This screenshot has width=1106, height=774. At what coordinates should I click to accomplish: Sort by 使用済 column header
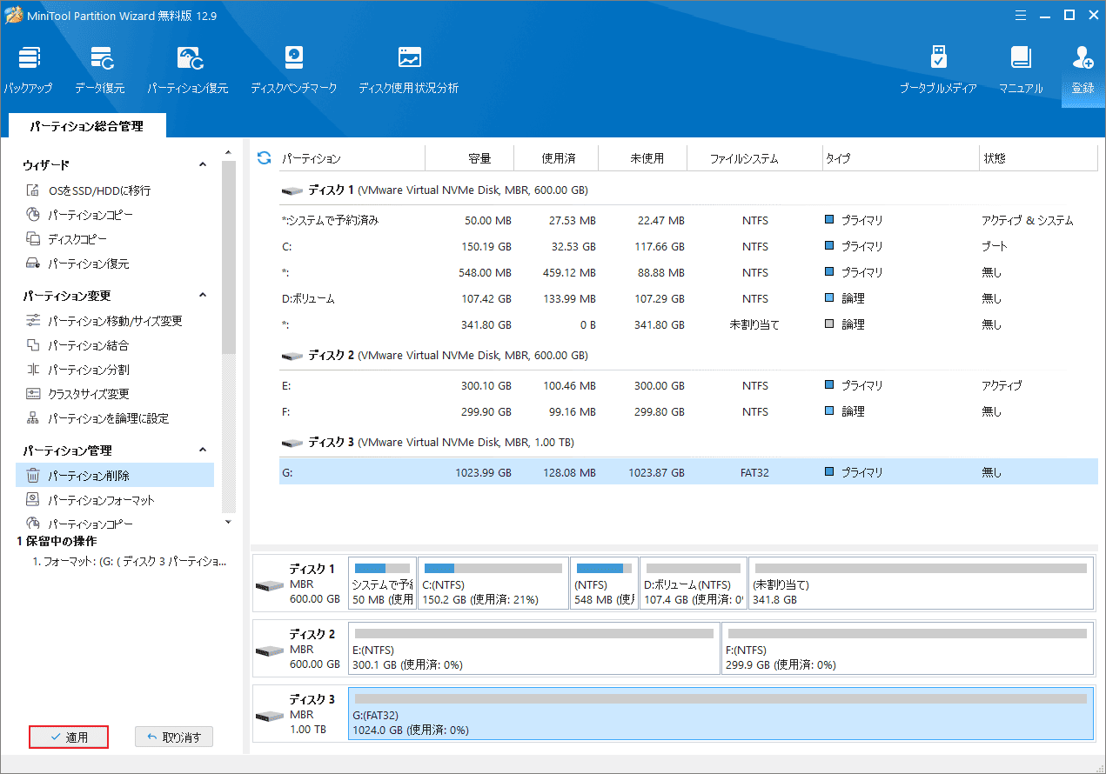click(x=558, y=158)
